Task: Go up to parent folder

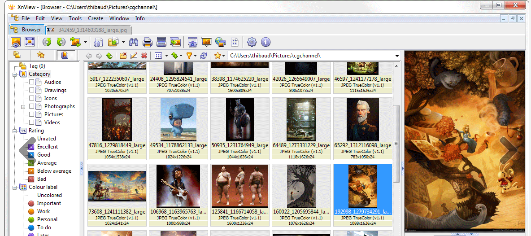Action: 109,56
